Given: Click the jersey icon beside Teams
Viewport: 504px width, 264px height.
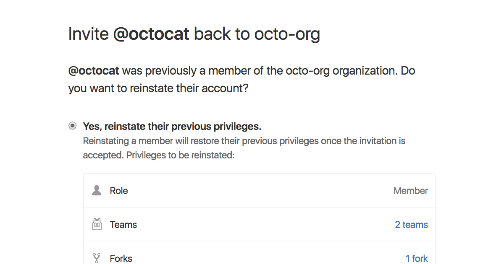Looking at the screenshot, I should tap(96, 224).
